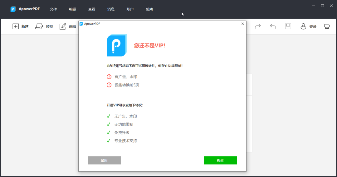The height and width of the screenshot is (177, 337).
Task: Click the 登录 text label
Action: tap(313, 26)
